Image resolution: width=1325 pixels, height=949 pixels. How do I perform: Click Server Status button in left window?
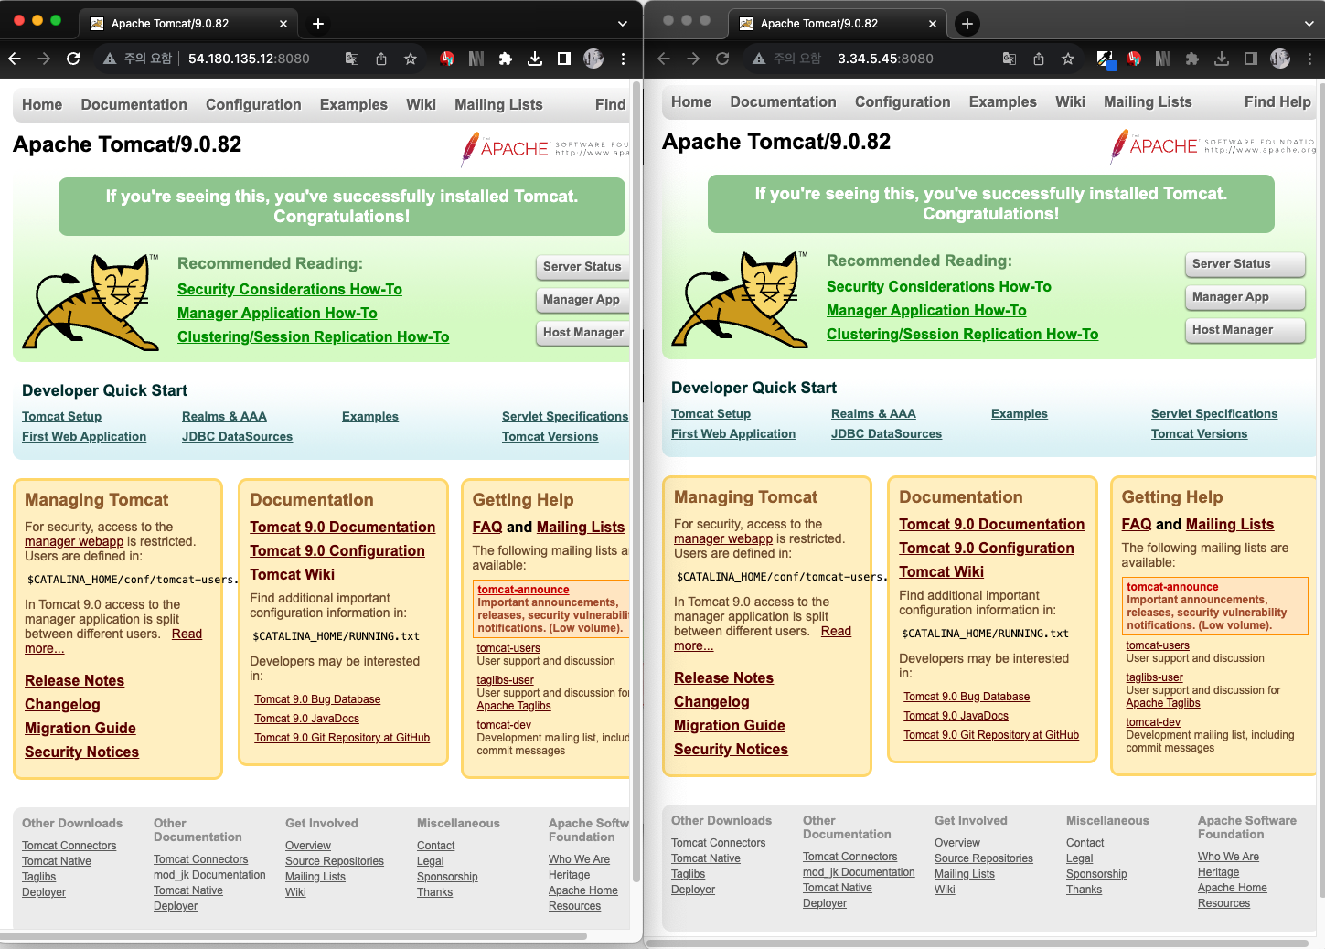582,267
